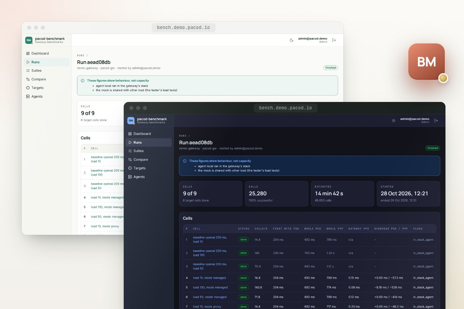
Task: Open 'baseline openai 200 ms, load 10' in dark window
Action: tap(210, 239)
